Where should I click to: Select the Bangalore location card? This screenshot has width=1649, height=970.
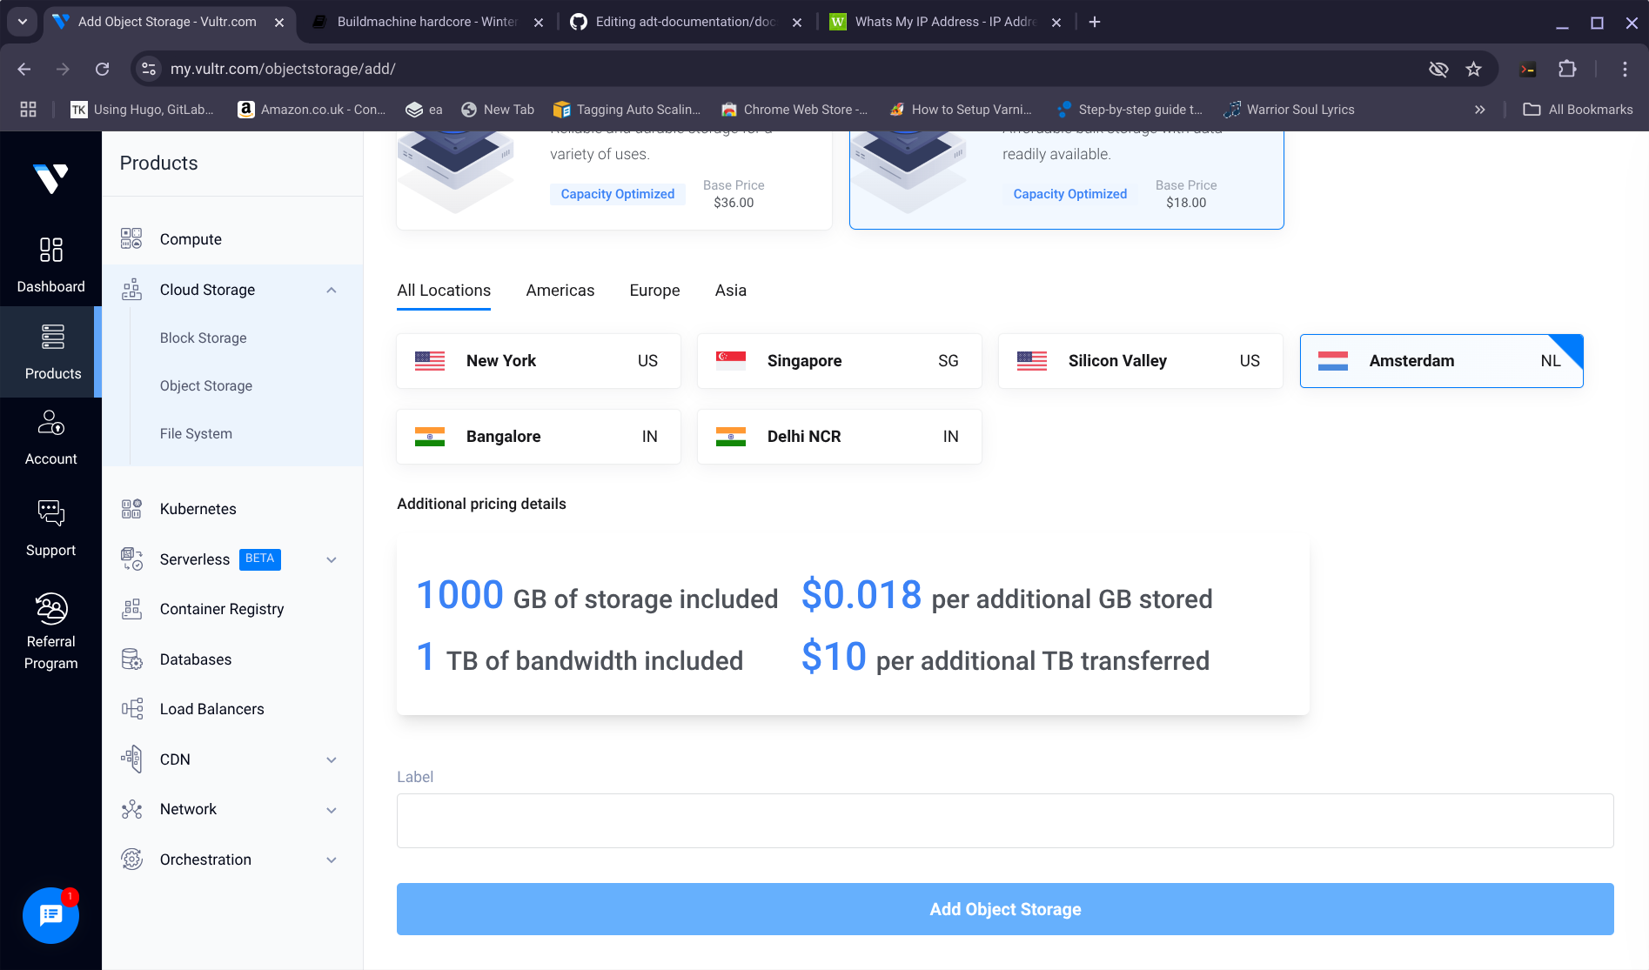pos(538,437)
